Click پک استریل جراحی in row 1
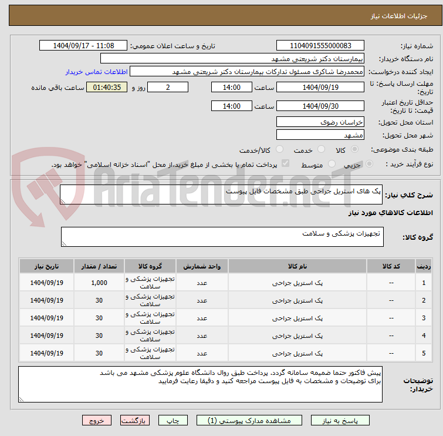The image size is (443, 436). (297, 283)
